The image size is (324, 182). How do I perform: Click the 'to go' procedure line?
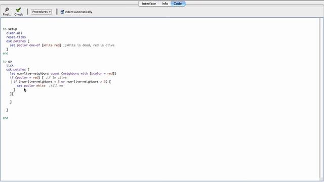[x=7, y=62]
